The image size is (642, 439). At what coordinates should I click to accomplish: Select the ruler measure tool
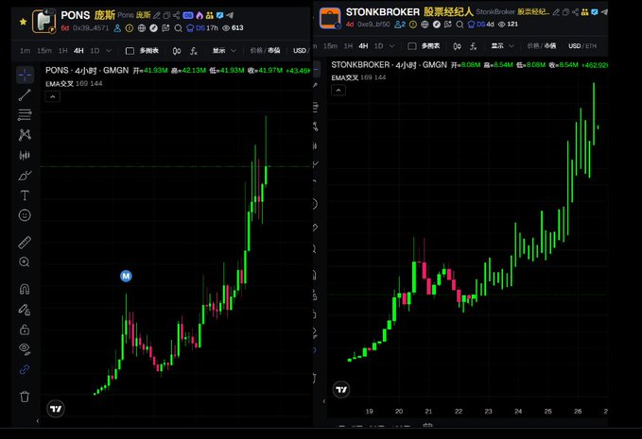25,242
